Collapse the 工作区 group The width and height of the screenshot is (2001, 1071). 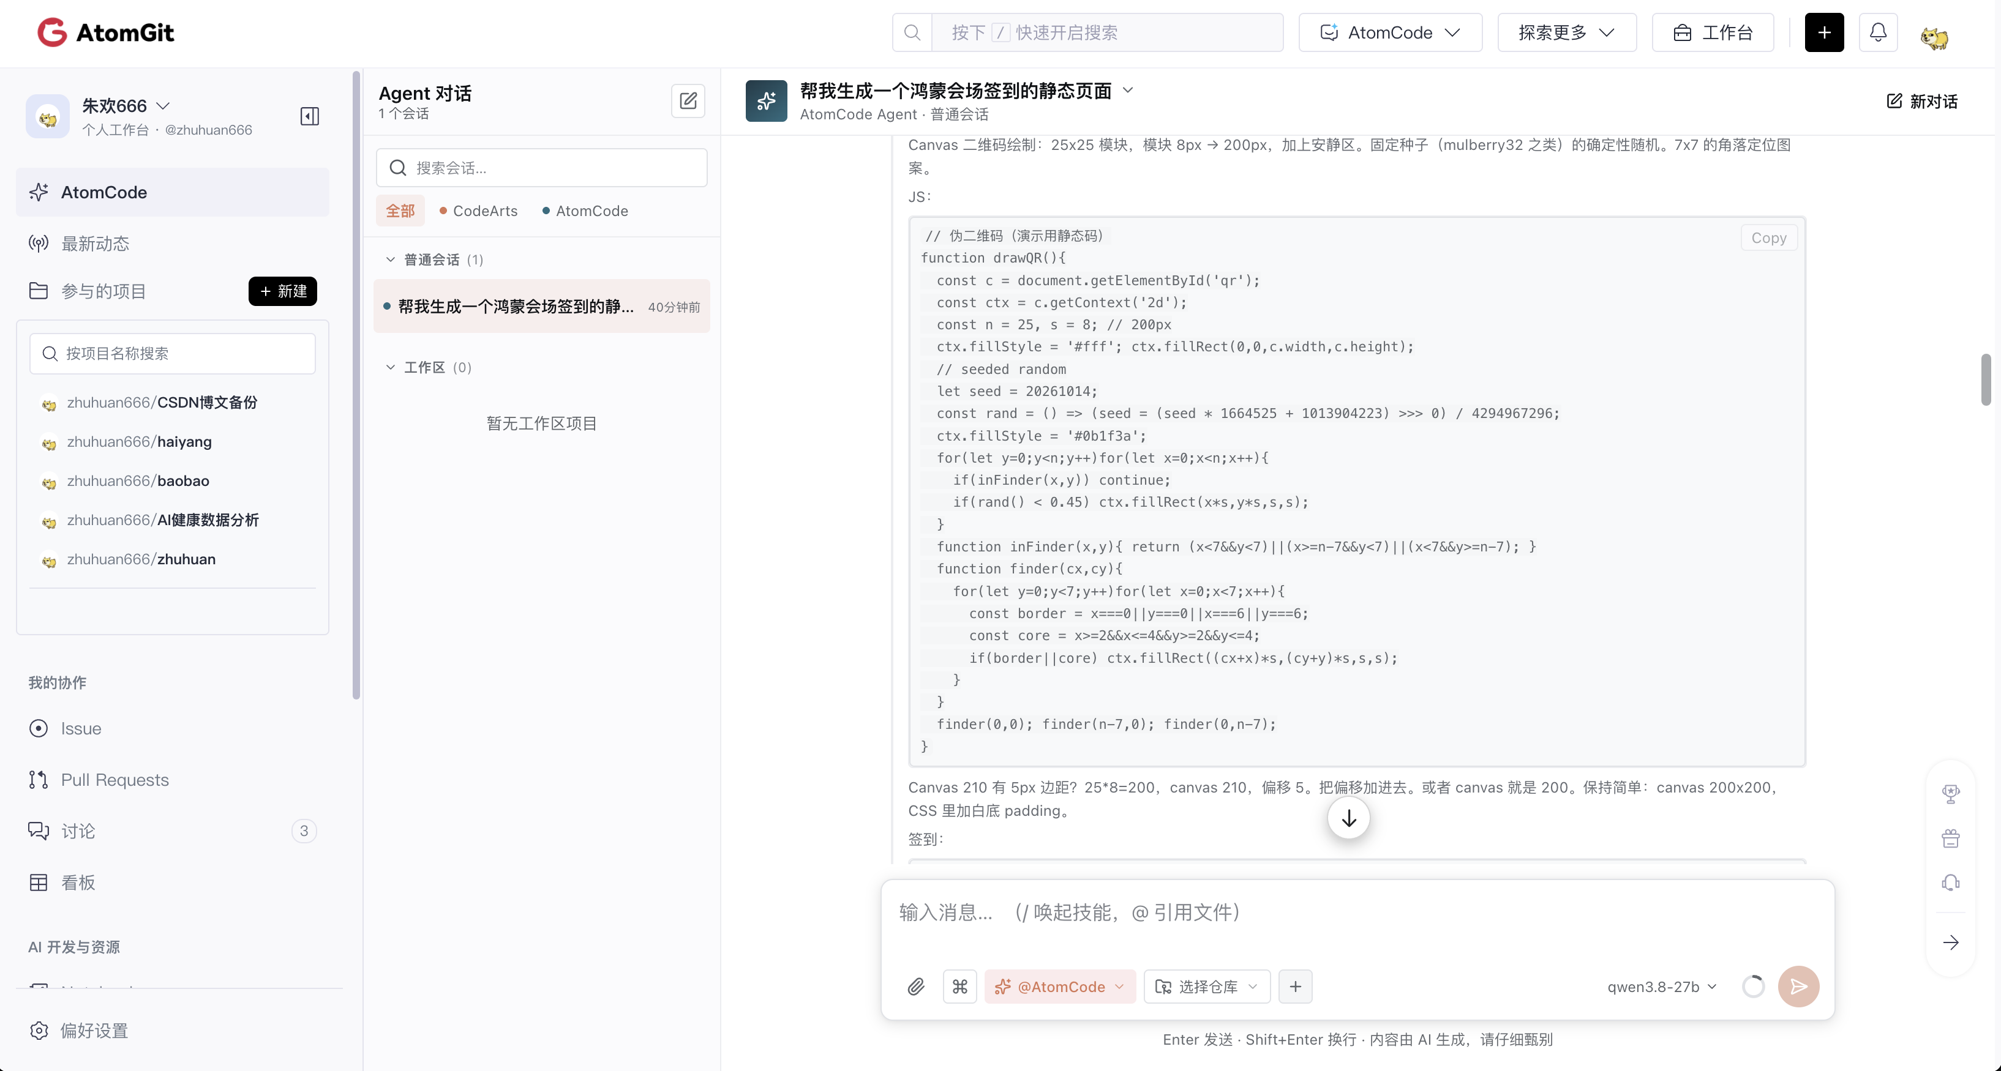(391, 367)
